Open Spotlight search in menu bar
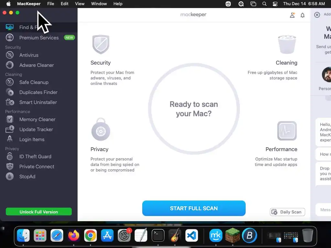The width and height of the screenshot is (331, 248). click(264, 4)
